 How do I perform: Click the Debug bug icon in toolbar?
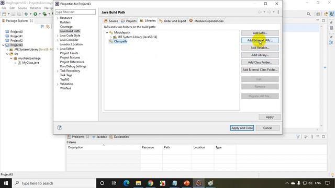click(x=26, y=14)
